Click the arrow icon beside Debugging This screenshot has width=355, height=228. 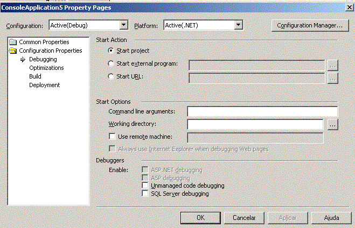pos(23,60)
